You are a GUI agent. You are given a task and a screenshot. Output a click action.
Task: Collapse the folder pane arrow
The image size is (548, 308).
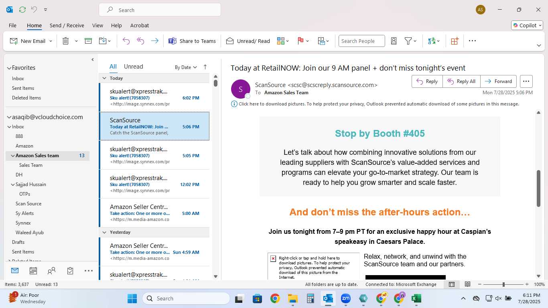click(x=92, y=60)
